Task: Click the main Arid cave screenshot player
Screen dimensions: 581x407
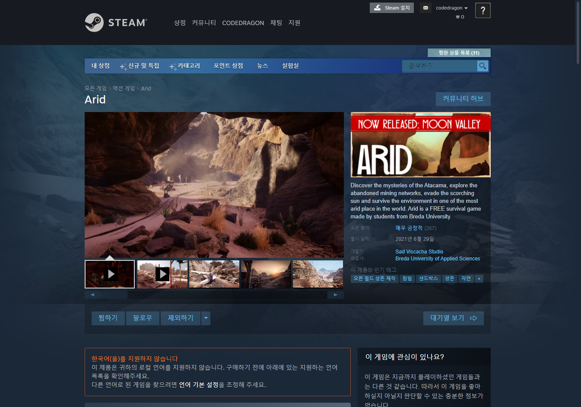Action: (214, 185)
